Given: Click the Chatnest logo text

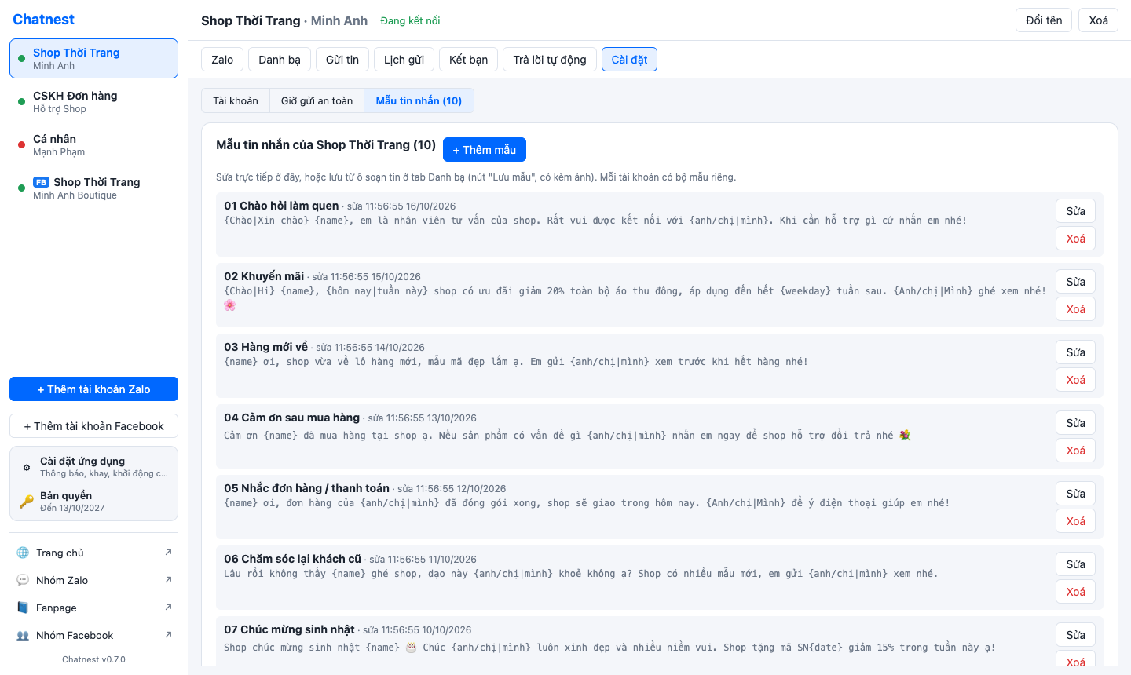Looking at the screenshot, I should pos(44,20).
